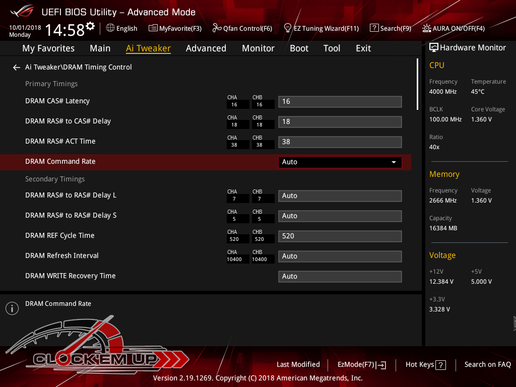Click the globe icon for English language
This screenshot has height=387, width=516.
point(110,28)
